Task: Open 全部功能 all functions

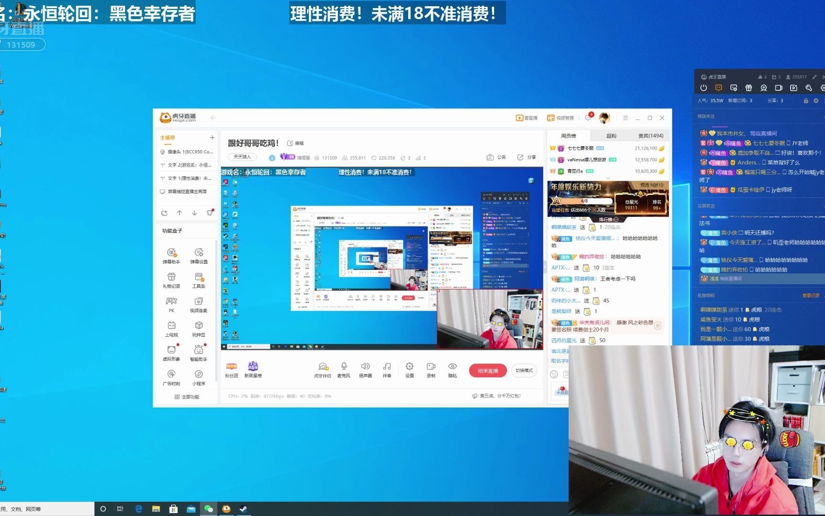Action: [x=187, y=397]
